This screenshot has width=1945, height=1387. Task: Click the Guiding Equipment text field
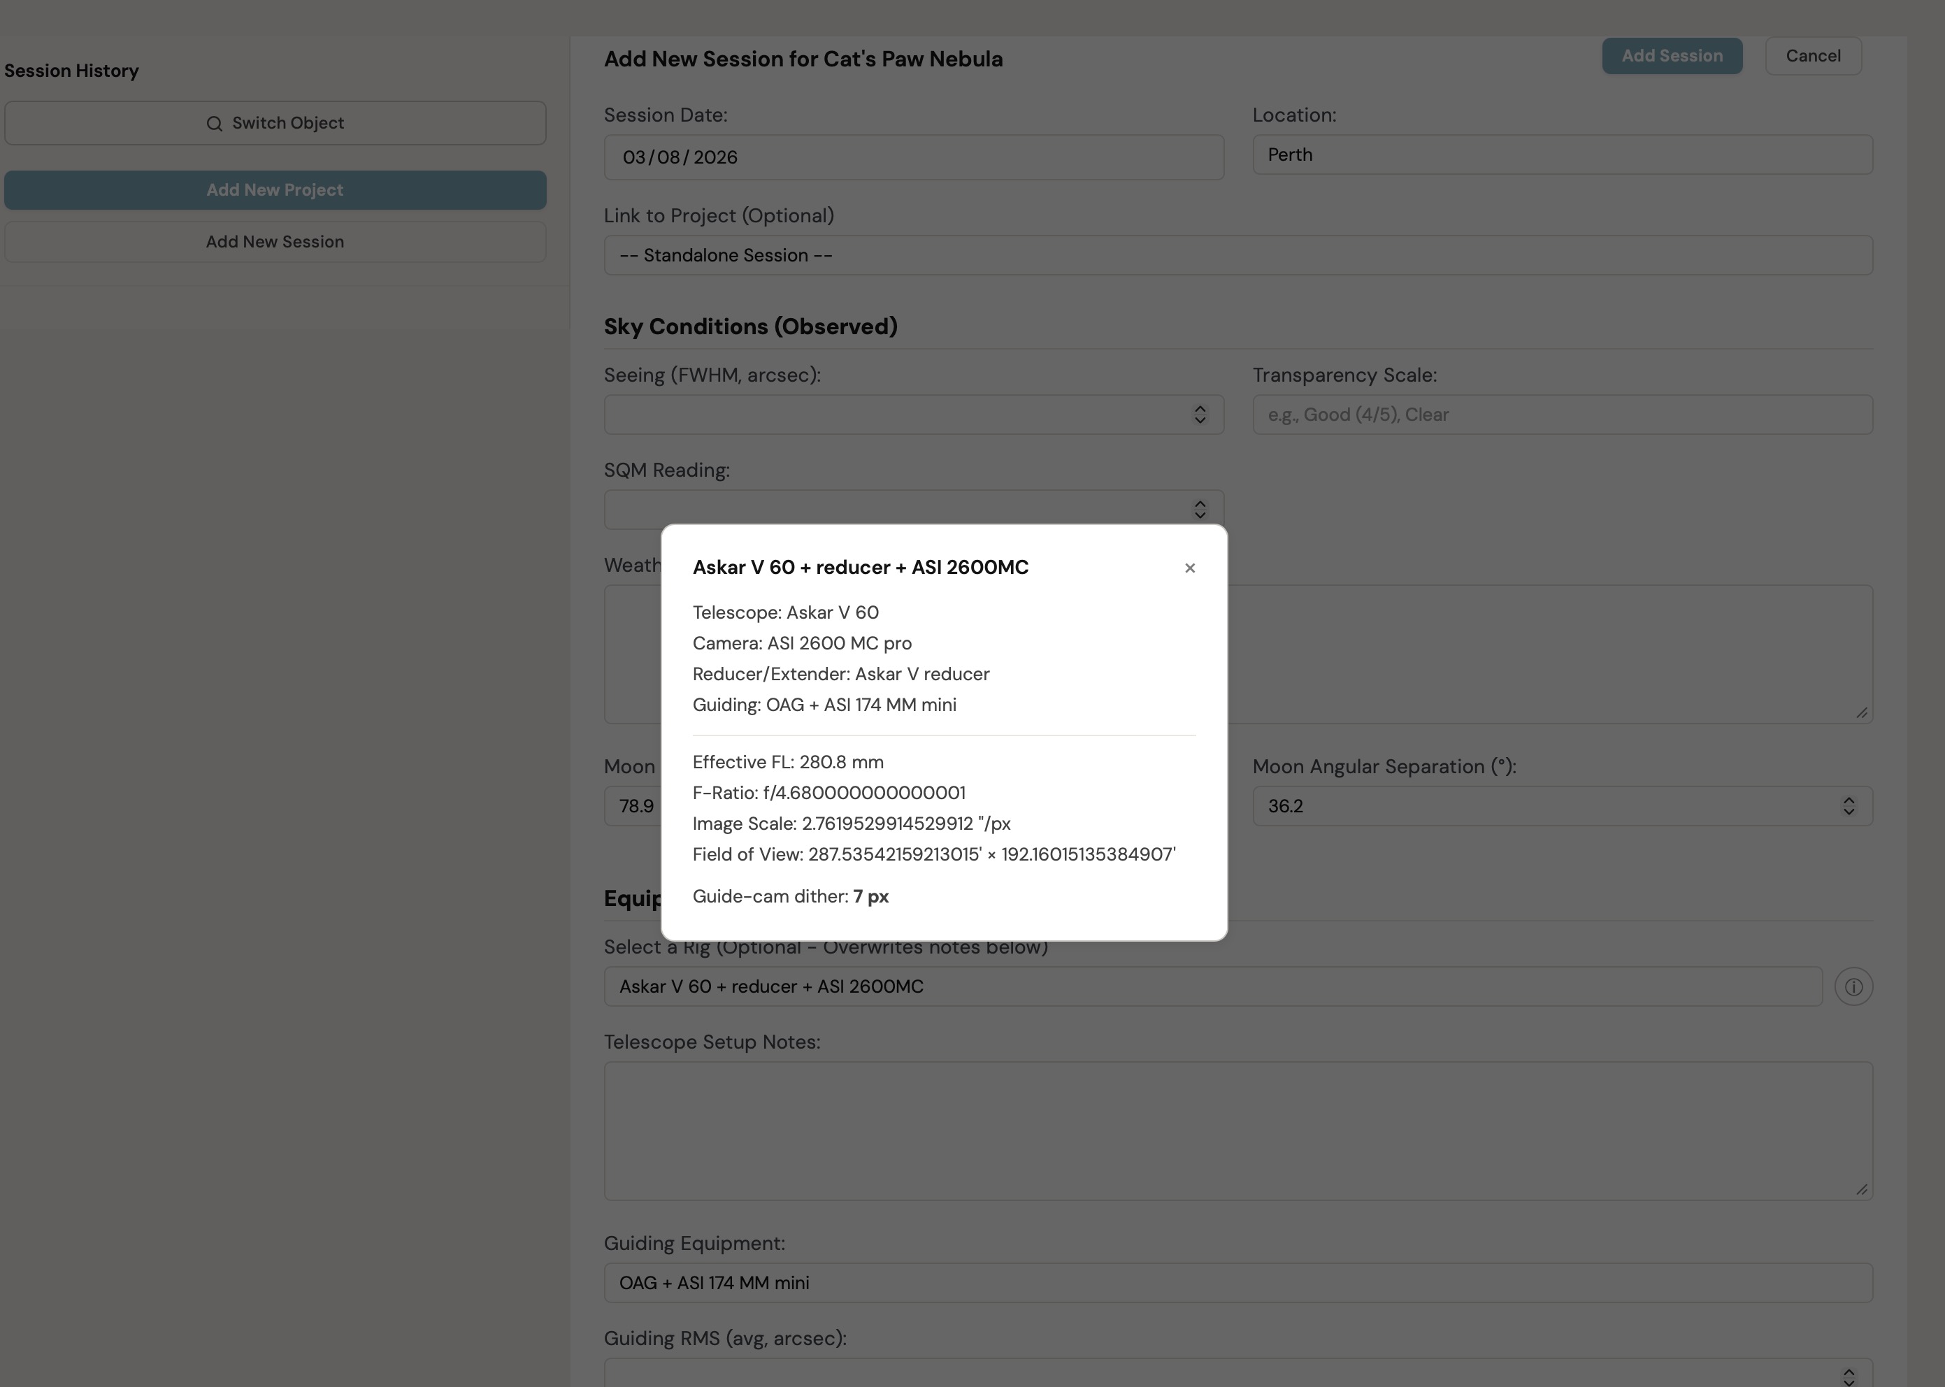[x=1237, y=1282]
